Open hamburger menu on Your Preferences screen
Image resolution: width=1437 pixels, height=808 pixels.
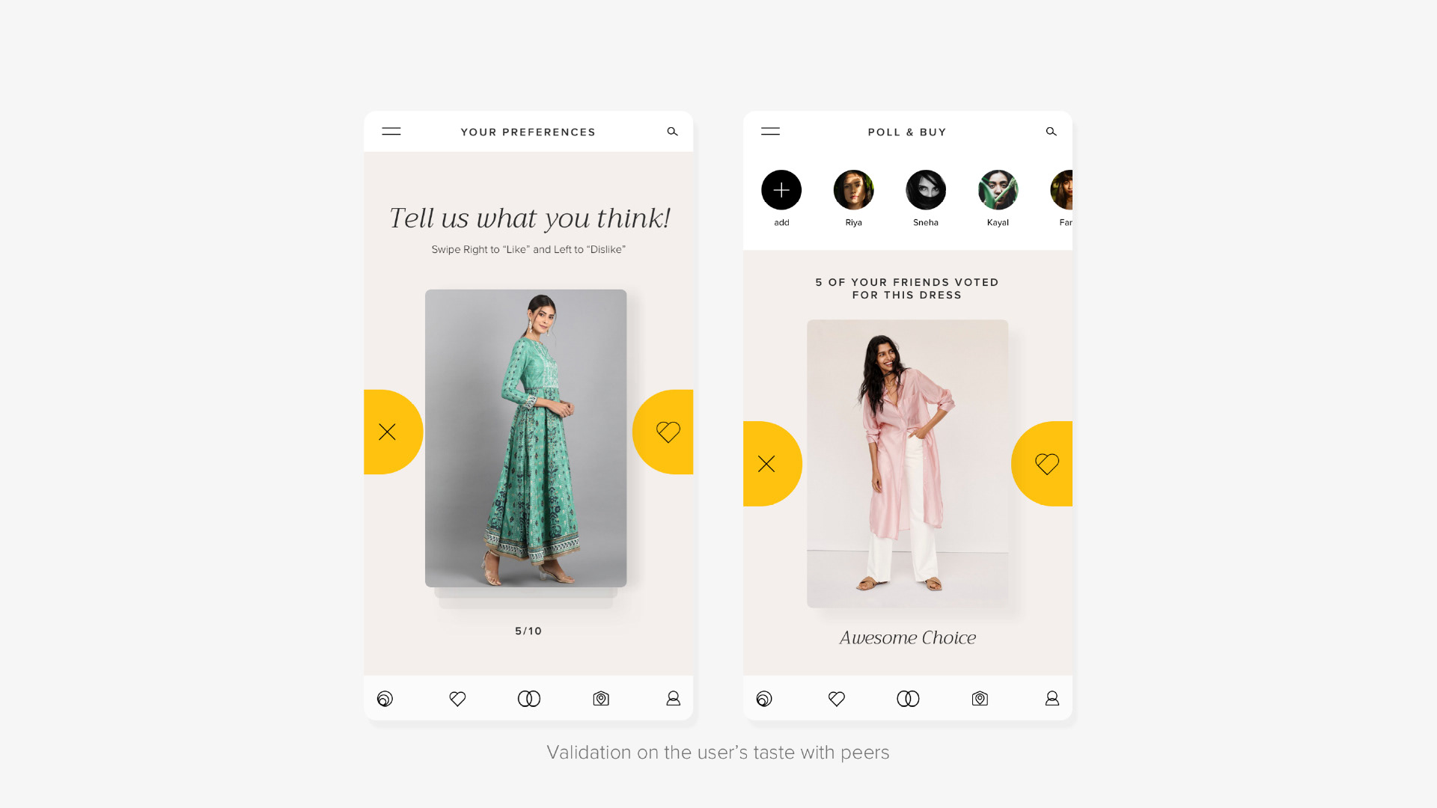[x=391, y=132]
